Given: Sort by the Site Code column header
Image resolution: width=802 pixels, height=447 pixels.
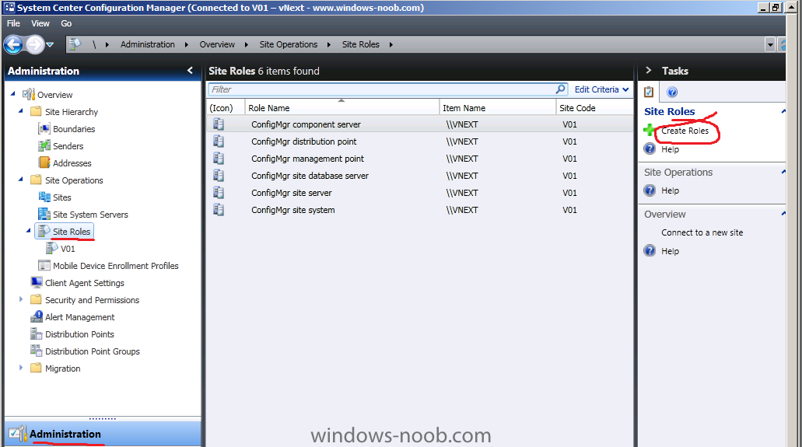Looking at the screenshot, I should click(594, 108).
